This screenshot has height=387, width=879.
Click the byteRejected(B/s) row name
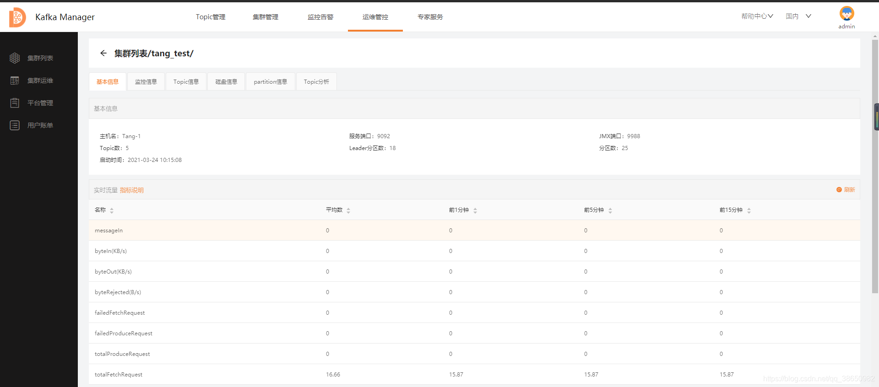[118, 292]
